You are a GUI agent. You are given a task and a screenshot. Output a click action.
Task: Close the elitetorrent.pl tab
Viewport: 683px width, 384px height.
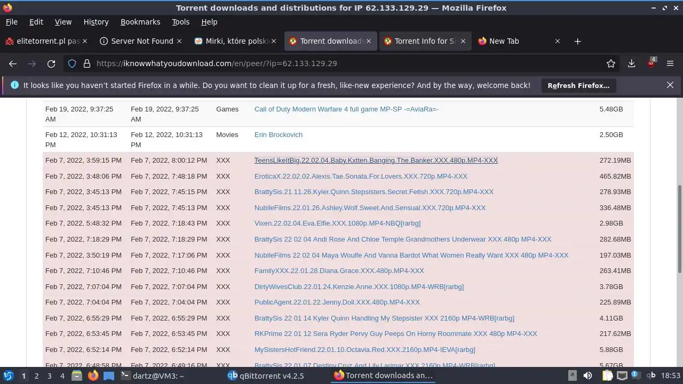pos(85,41)
